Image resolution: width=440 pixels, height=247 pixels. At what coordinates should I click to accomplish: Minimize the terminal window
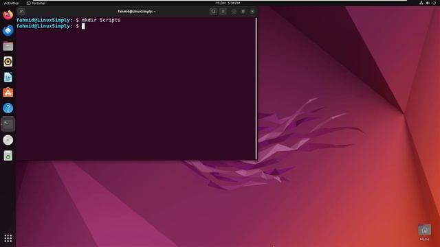pyautogui.click(x=234, y=12)
